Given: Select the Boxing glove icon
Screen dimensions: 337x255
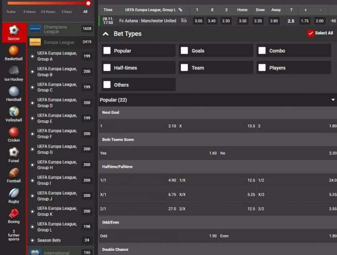Looking at the screenshot, I should (13, 213).
